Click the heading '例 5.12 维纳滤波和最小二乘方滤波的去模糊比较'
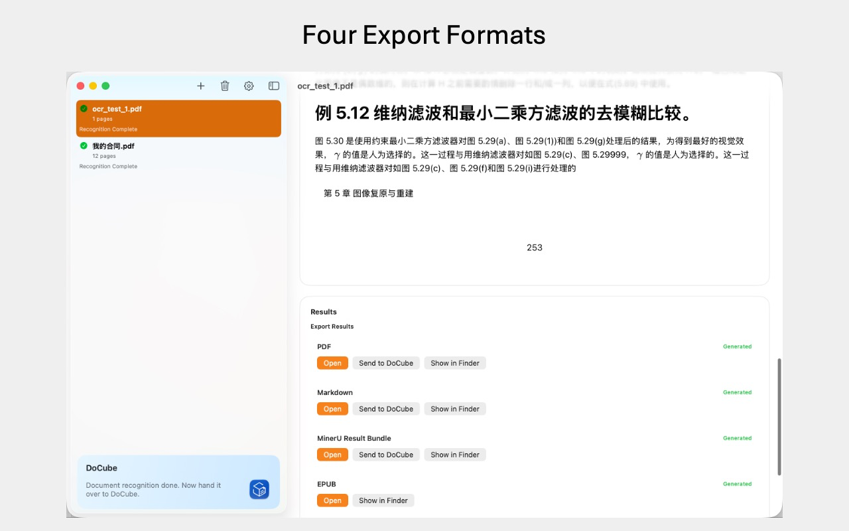This screenshot has width=849, height=531. [503, 113]
